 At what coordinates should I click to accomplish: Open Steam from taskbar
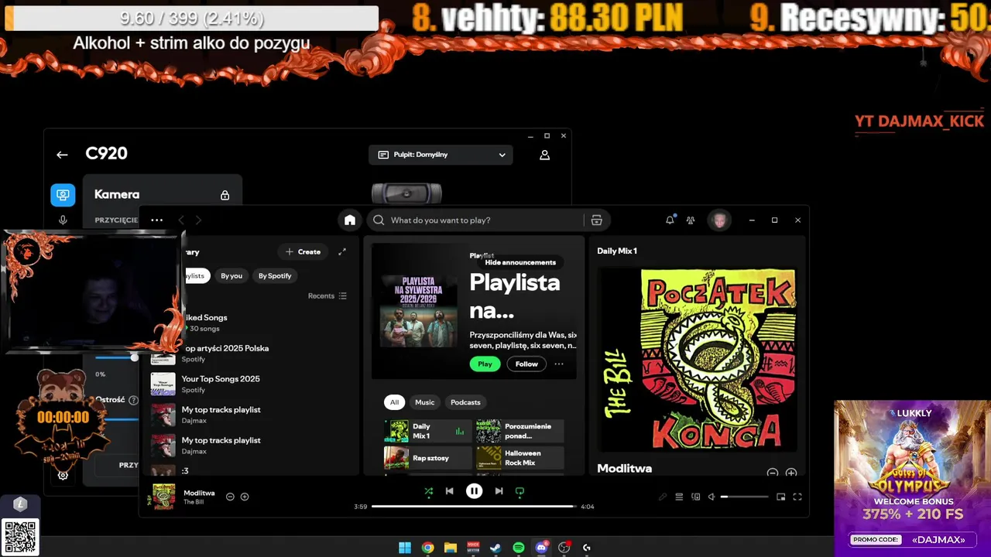[495, 548]
